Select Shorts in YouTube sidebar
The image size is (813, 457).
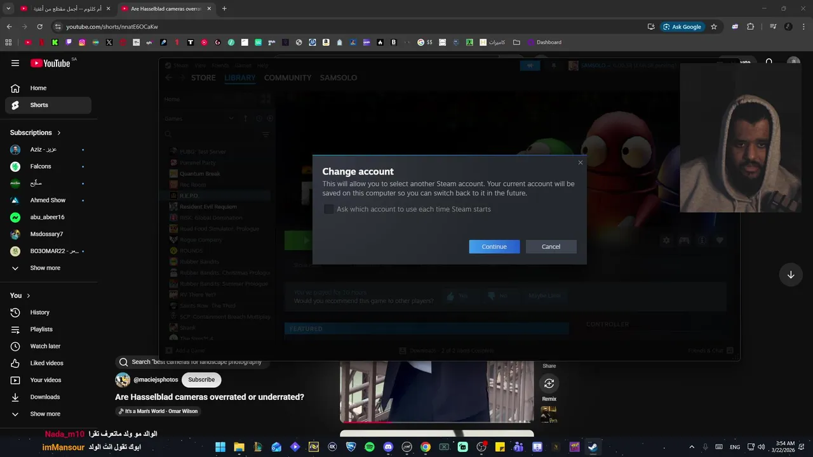(48, 105)
